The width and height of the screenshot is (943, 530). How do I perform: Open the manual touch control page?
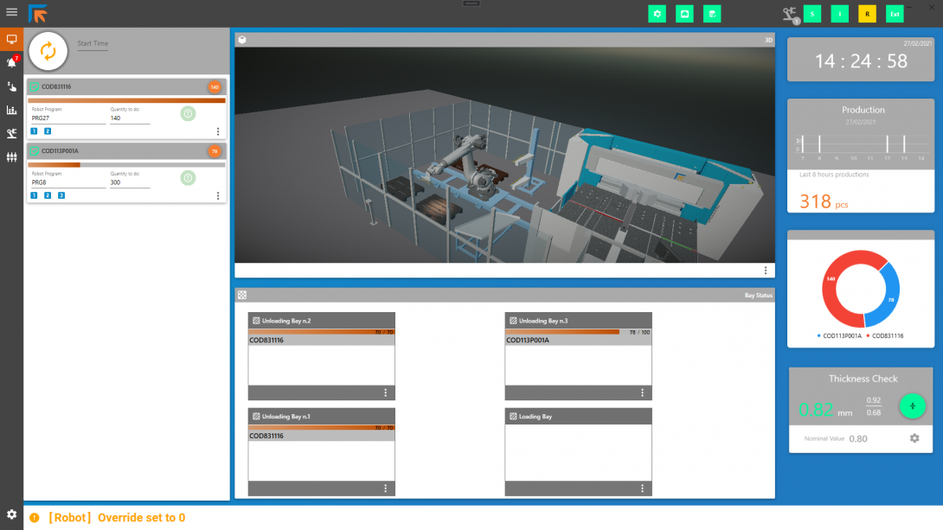[x=12, y=86]
